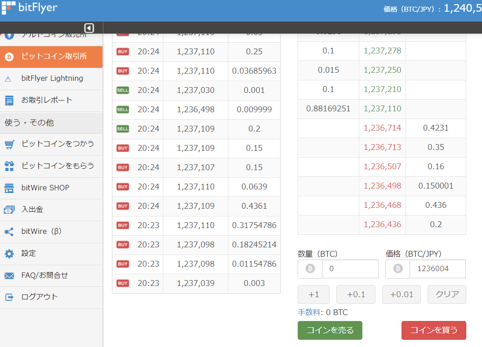Click the 使う・その他 section header
The image size is (482, 347).
click(51, 123)
